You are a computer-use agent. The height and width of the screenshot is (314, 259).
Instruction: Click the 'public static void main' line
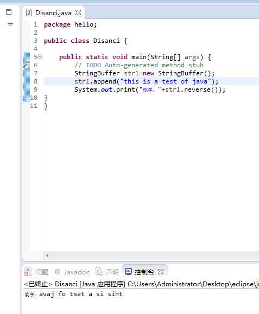pos(135,57)
